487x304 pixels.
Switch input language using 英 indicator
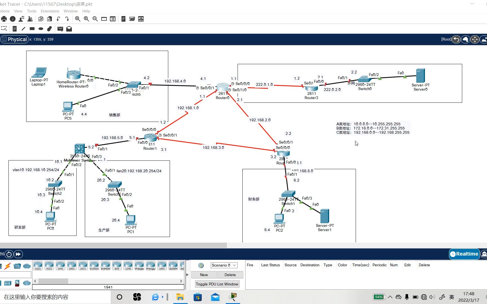(451, 297)
